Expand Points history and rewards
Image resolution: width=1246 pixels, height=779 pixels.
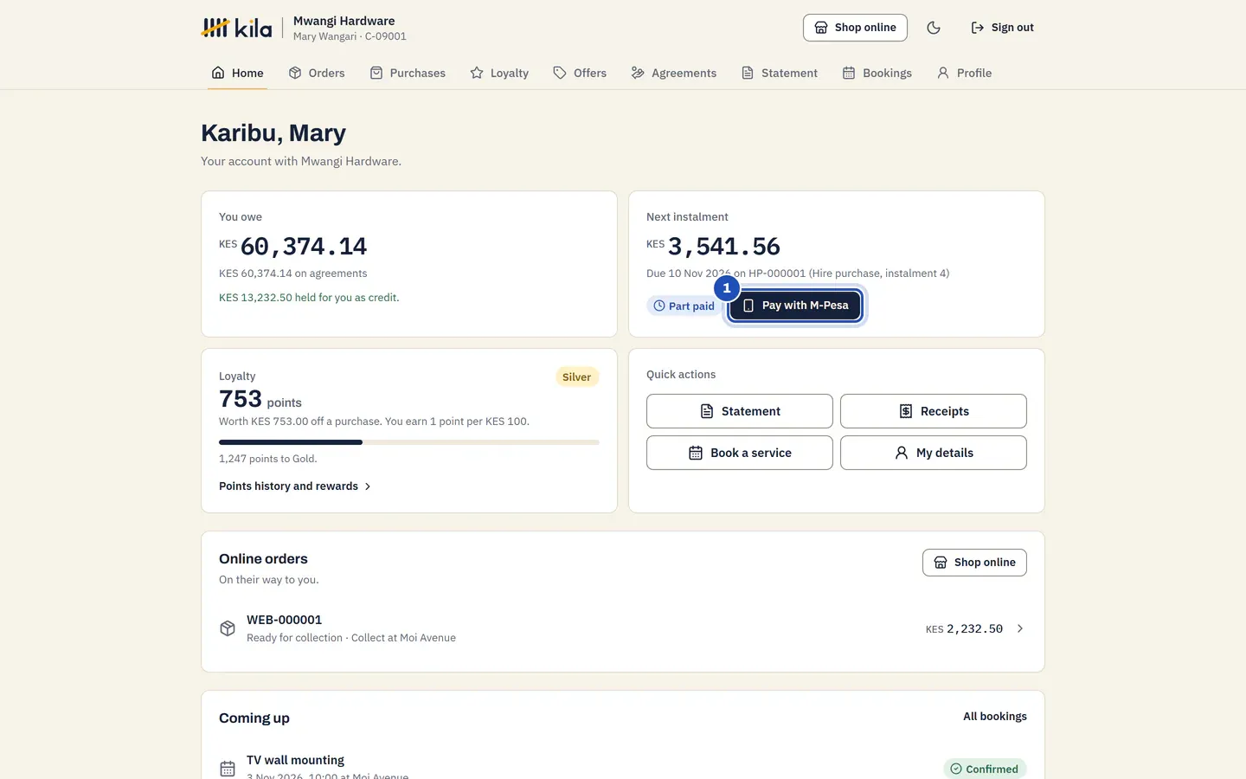[x=295, y=486]
